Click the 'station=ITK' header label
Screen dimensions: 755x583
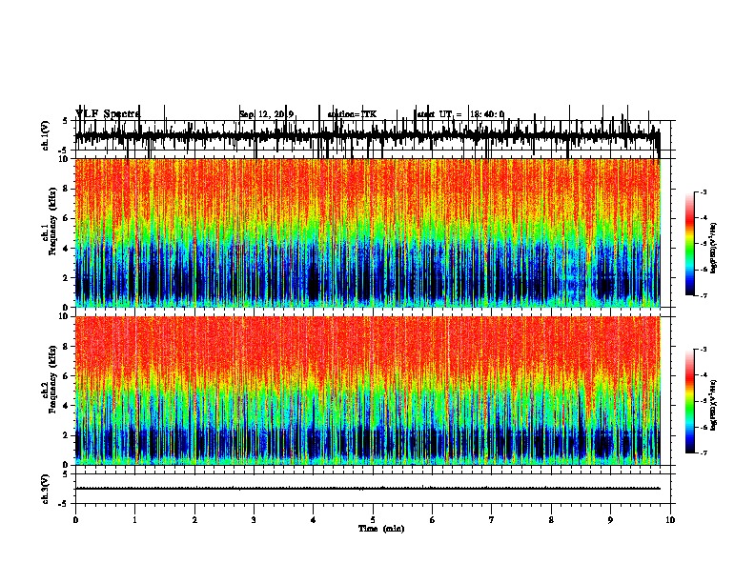[x=352, y=114]
